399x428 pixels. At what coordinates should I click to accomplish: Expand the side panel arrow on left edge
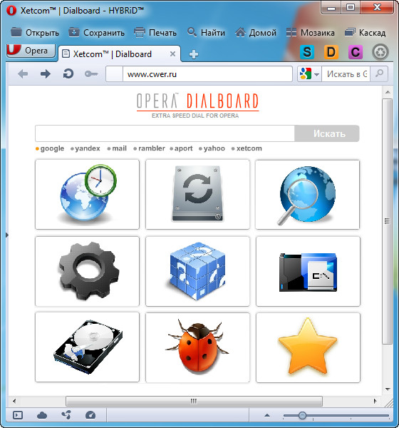[x=7, y=235]
